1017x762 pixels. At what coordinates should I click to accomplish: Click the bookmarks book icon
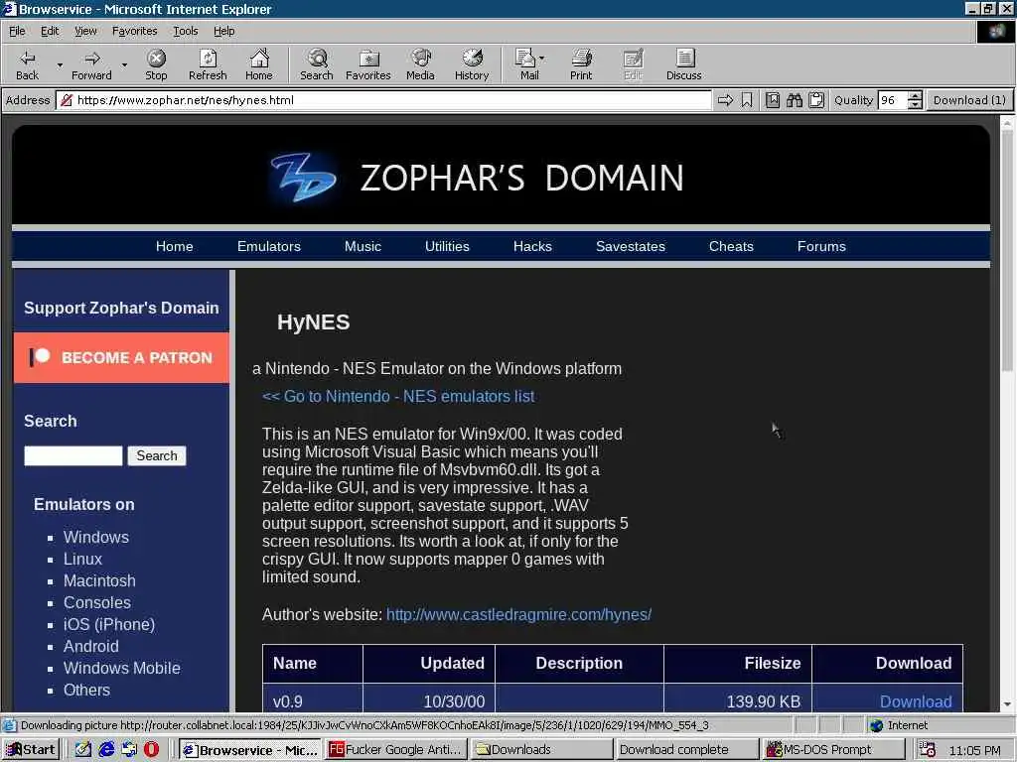point(773,100)
